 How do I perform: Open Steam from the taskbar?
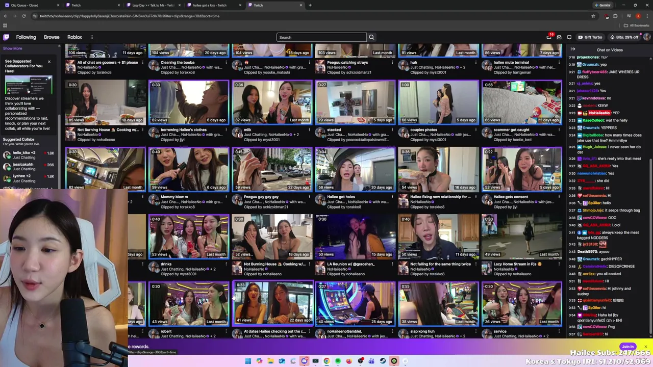coord(383,361)
